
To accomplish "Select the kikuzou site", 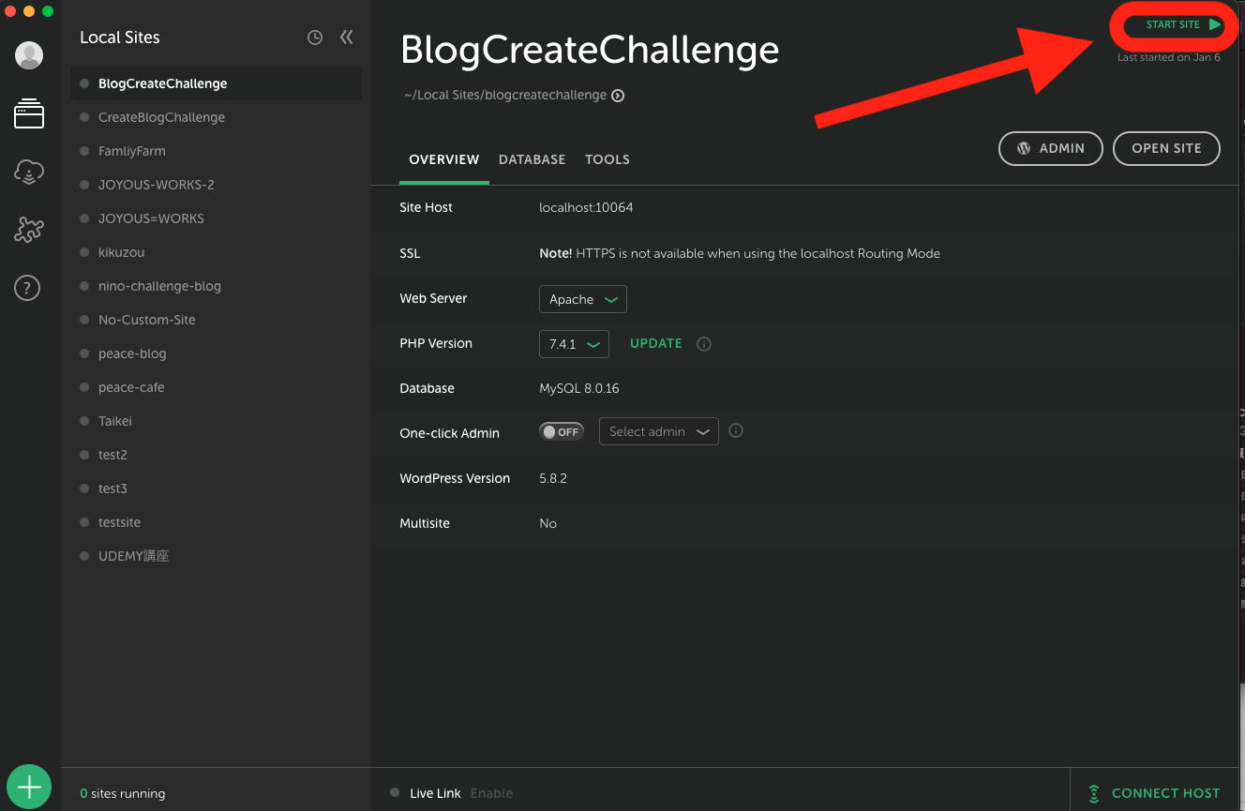I will tap(216, 252).
